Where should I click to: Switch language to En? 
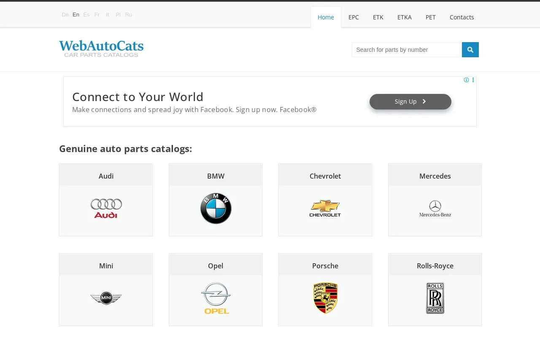pyautogui.click(x=76, y=15)
